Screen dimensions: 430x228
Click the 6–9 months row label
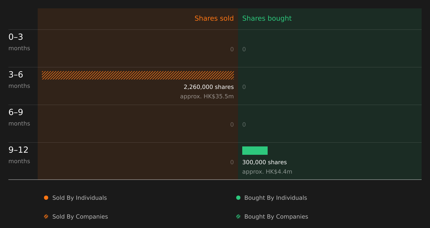19,117
